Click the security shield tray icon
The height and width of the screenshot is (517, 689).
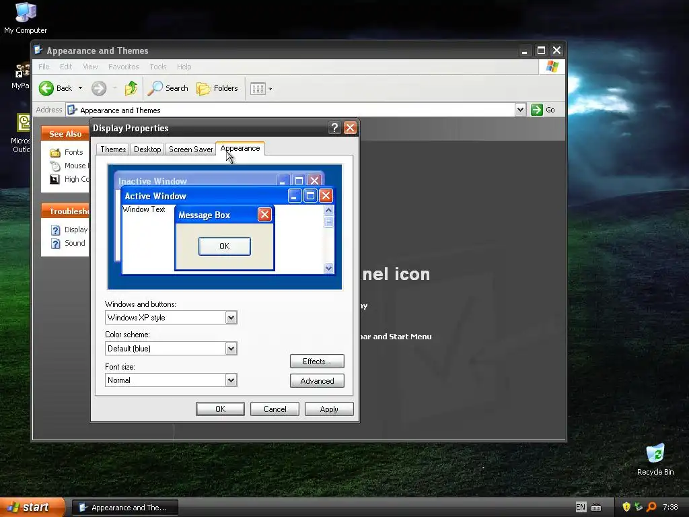[x=626, y=507]
